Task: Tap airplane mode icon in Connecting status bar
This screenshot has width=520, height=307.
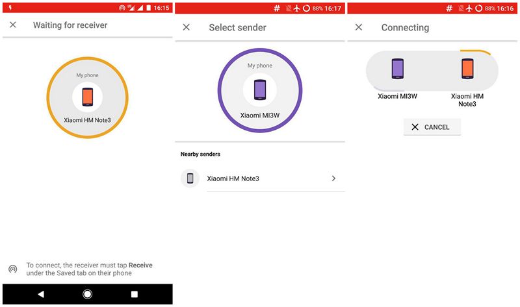Action: click(469, 8)
